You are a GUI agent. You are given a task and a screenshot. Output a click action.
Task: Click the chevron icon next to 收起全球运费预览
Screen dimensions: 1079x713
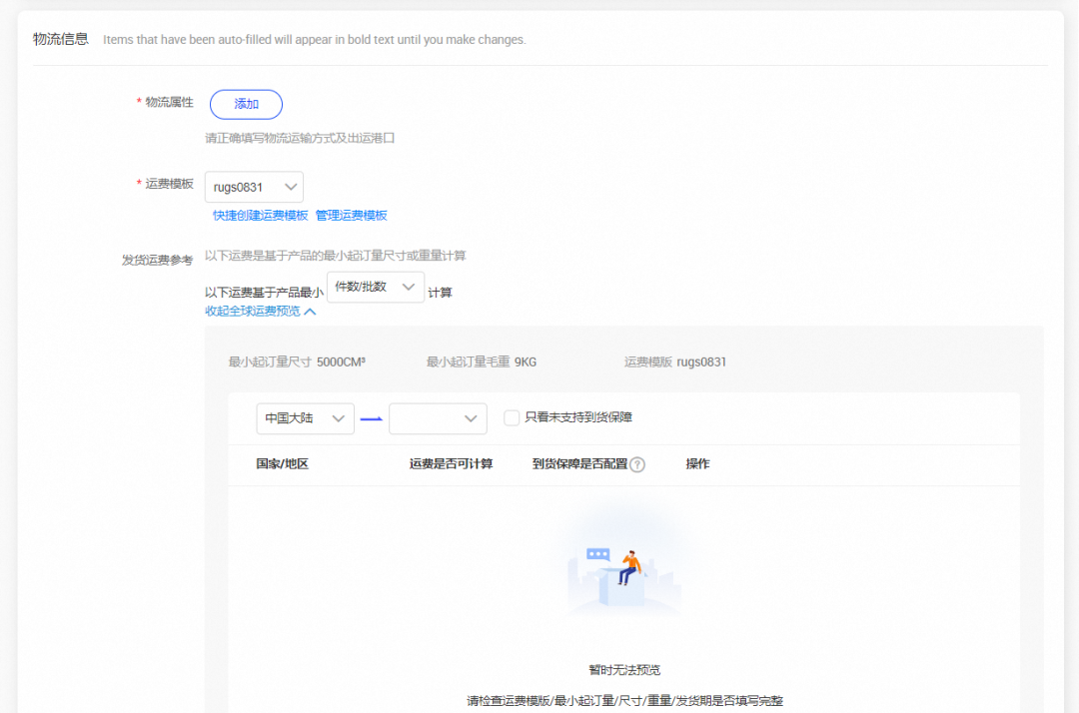(309, 311)
